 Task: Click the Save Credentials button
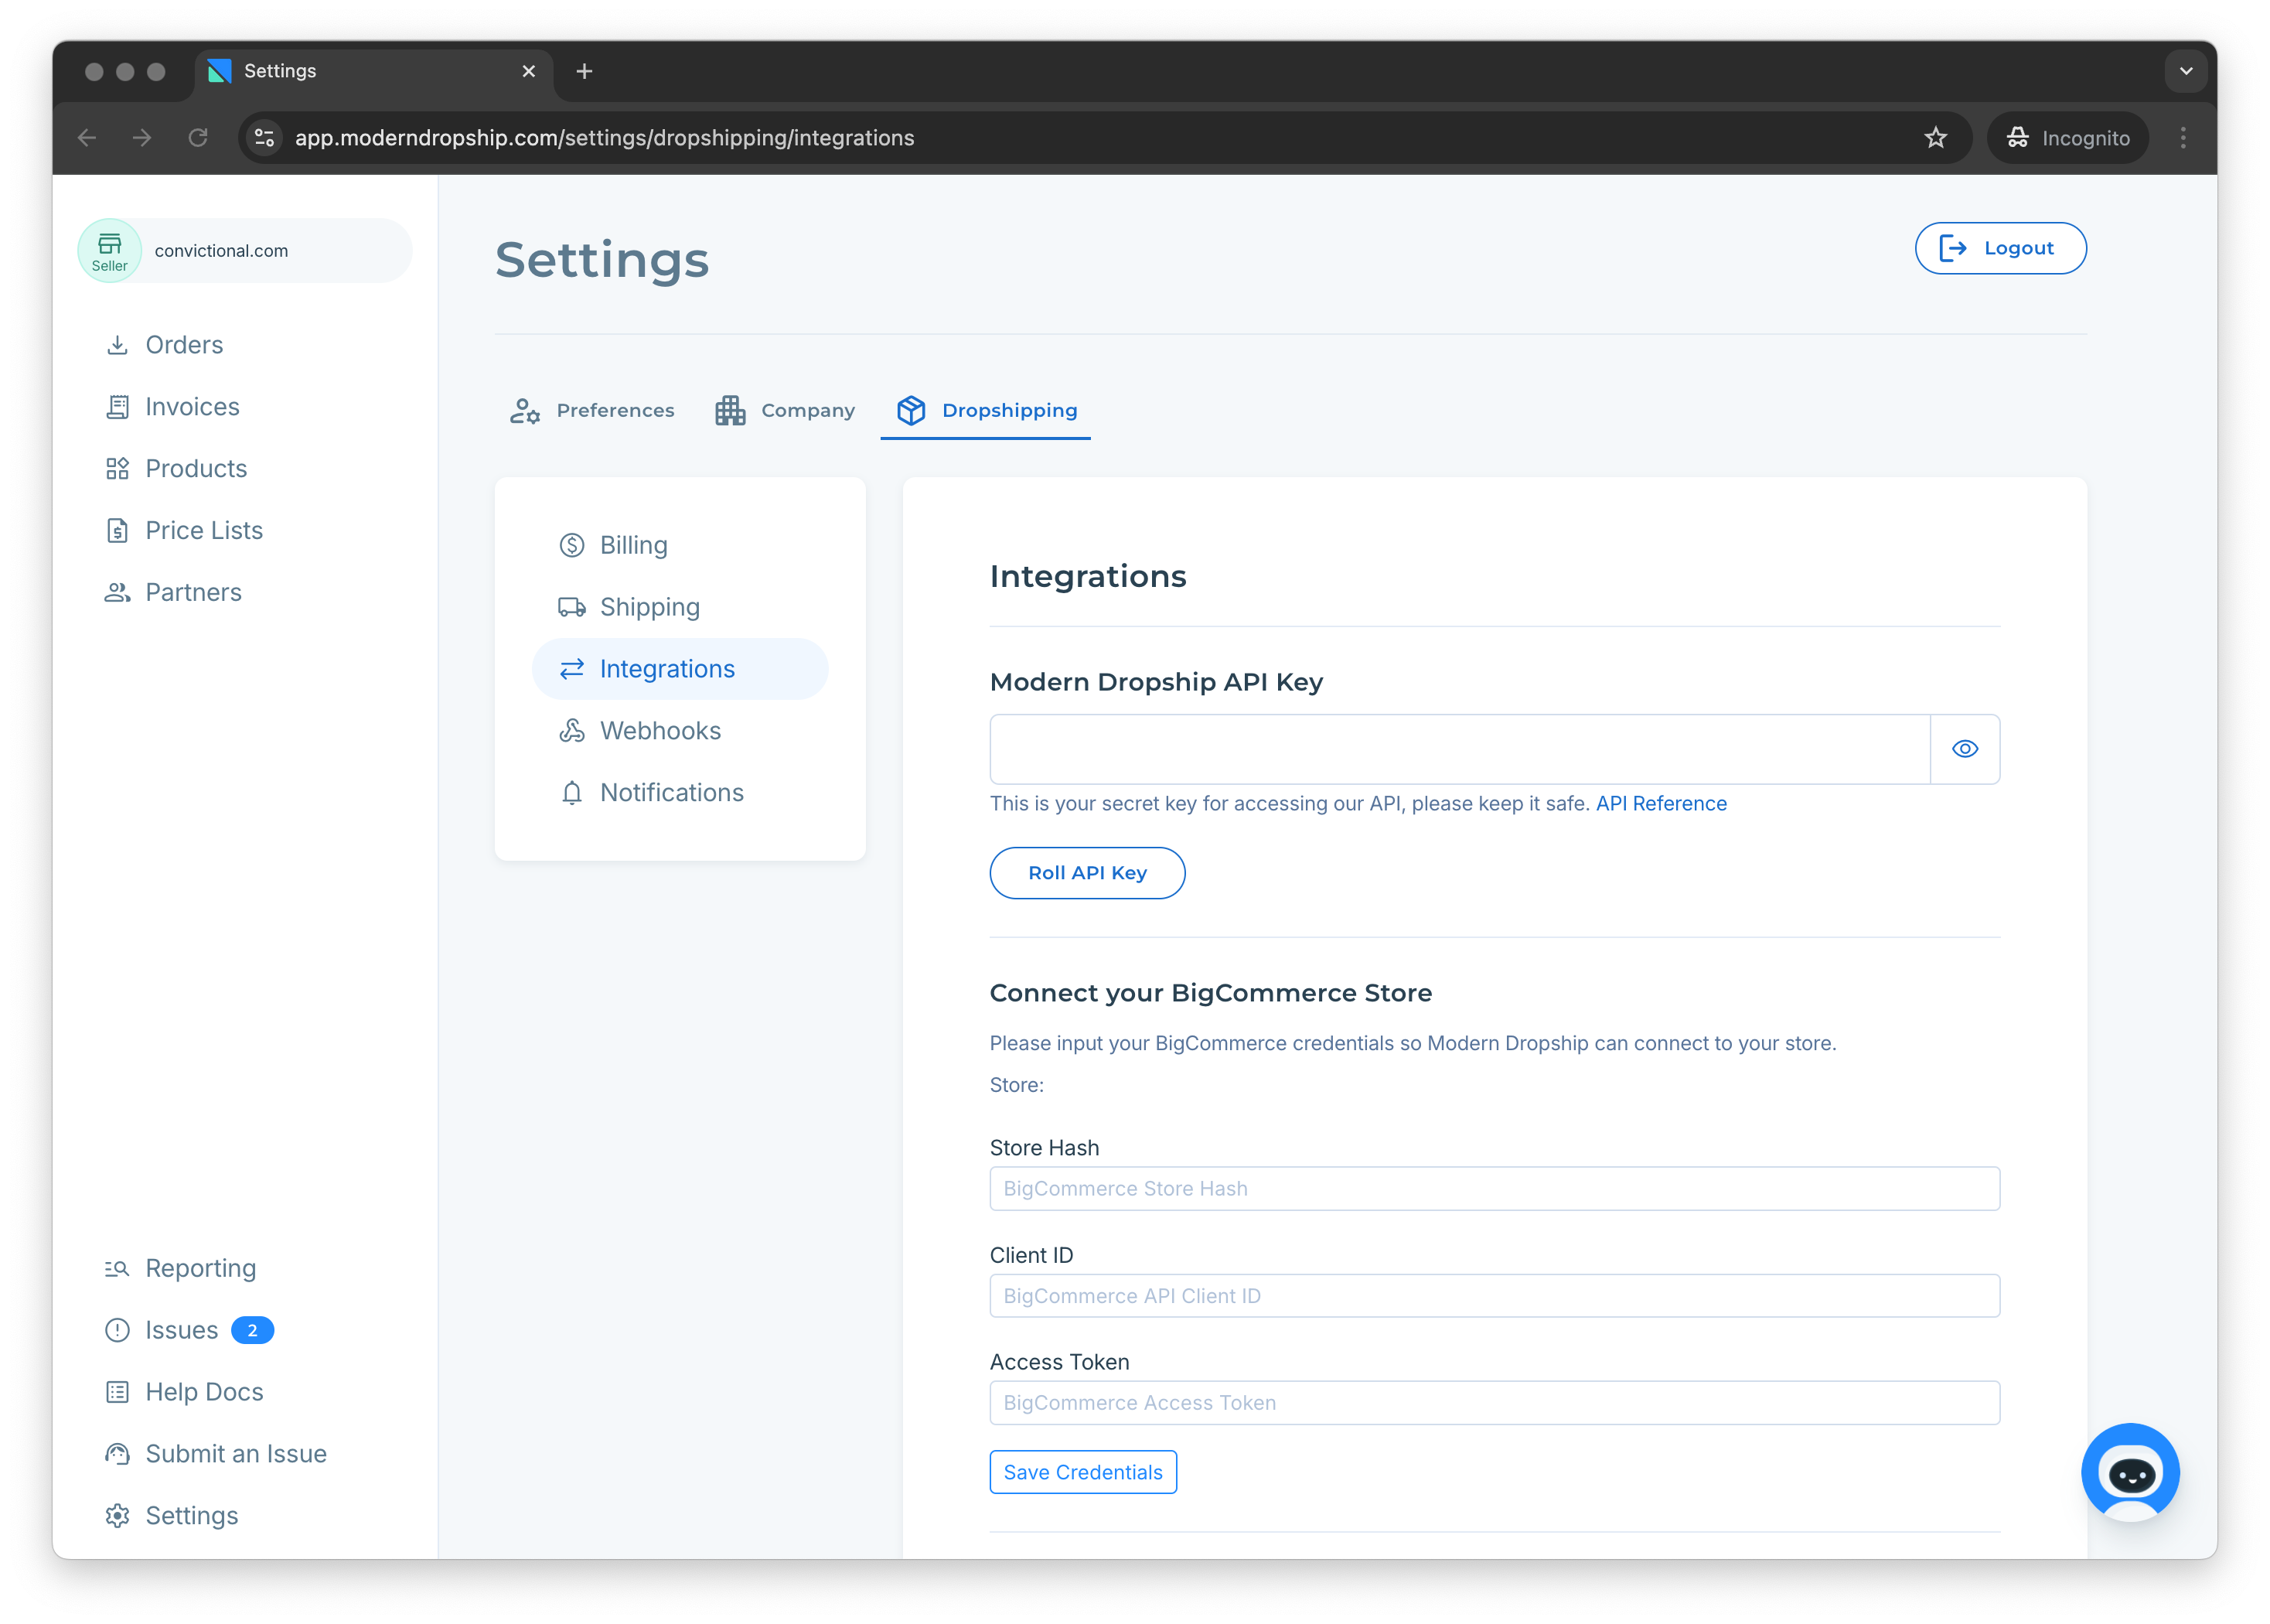[x=1082, y=1472]
